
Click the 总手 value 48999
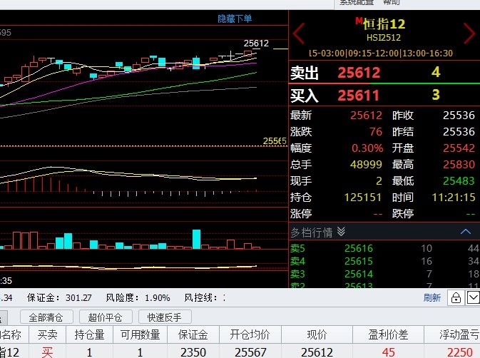(x=366, y=165)
